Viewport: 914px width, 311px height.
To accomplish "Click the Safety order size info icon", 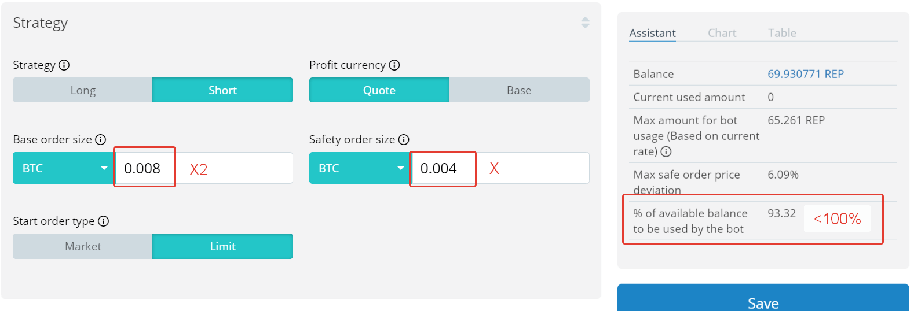I will point(404,139).
